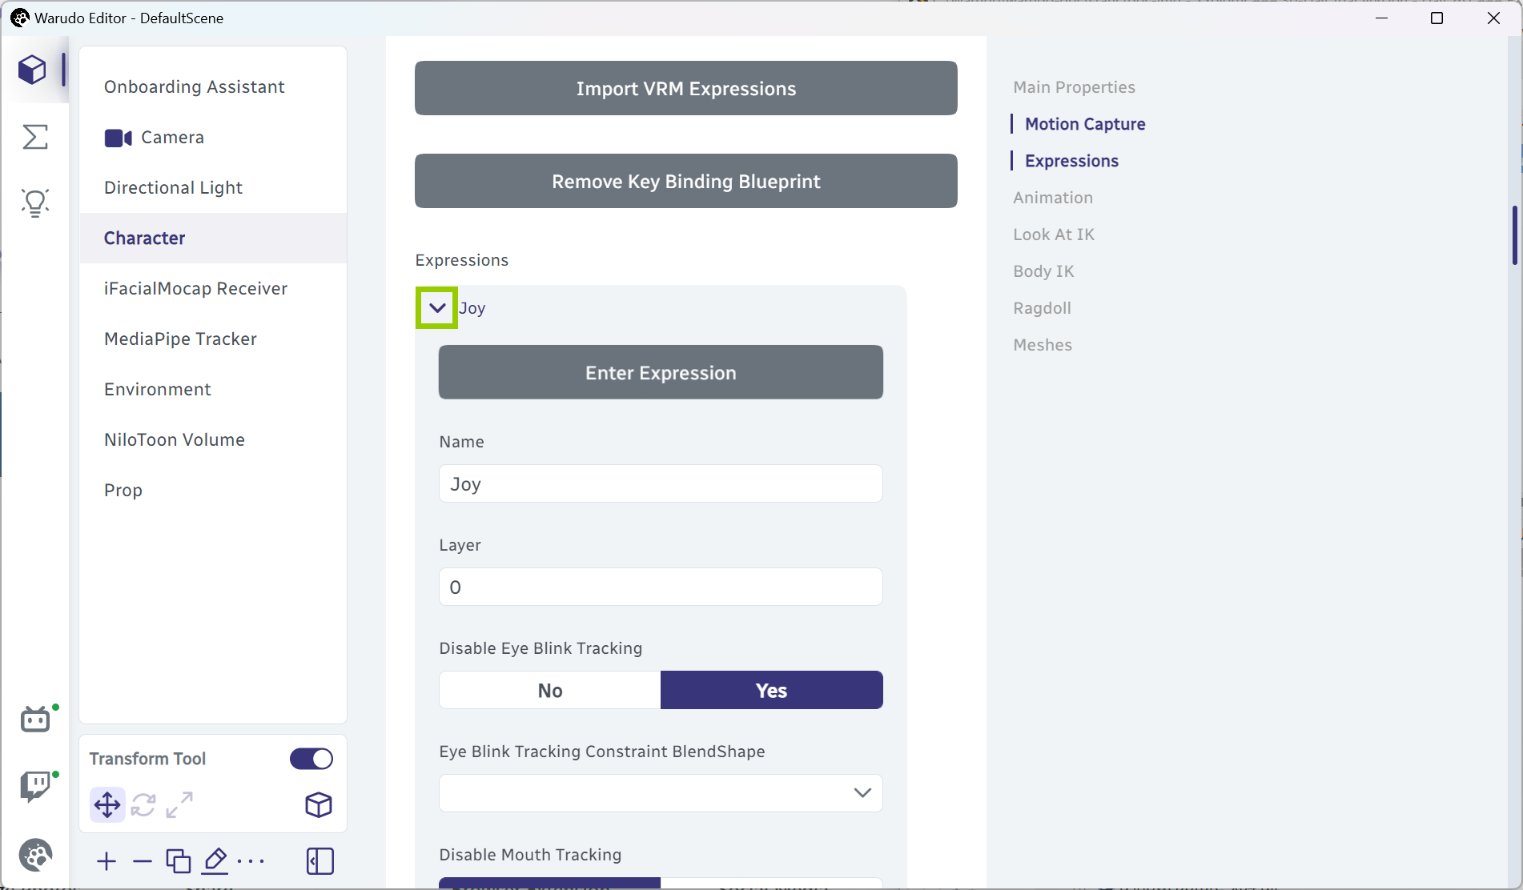Open the settings palette icon
1523x890 pixels.
pyautogui.click(x=35, y=855)
